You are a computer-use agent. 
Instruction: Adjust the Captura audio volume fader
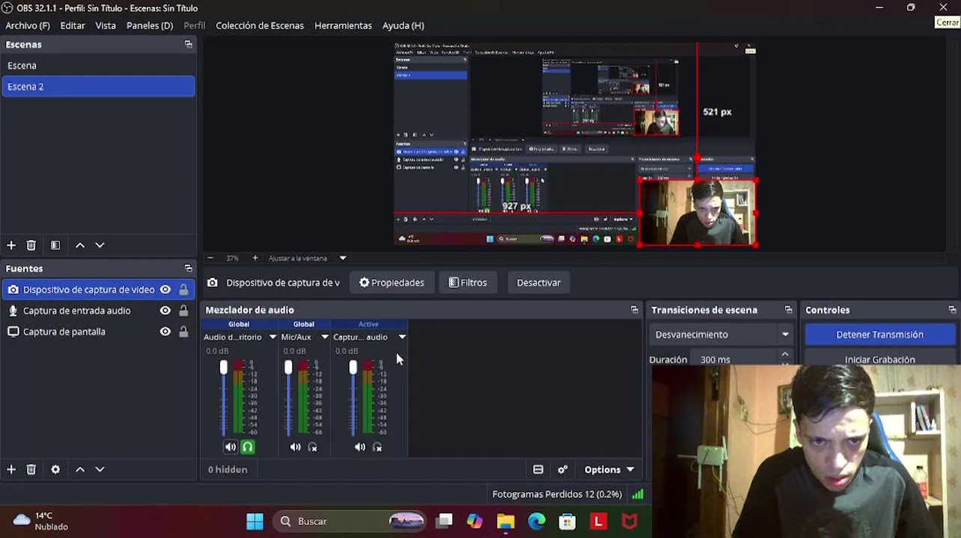pos(353,367)
